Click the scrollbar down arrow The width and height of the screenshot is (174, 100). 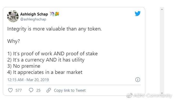click(x=162, y=93)
